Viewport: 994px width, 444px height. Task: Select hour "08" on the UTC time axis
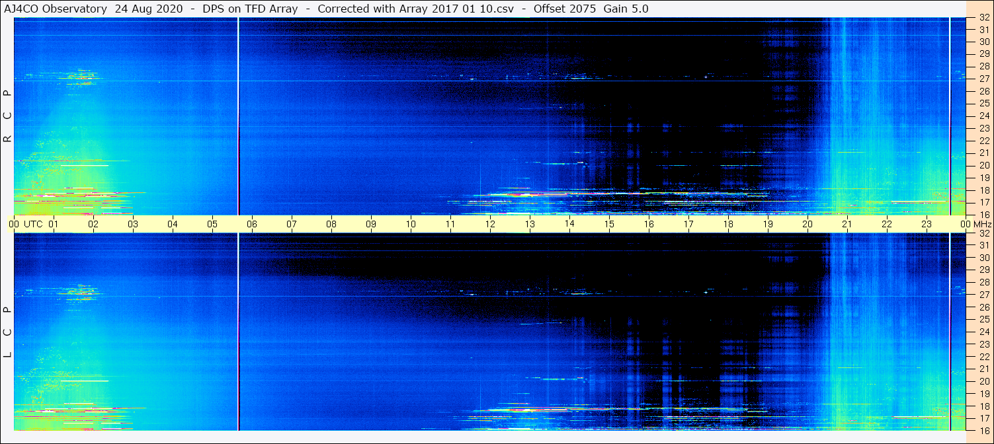click(331, 224)
